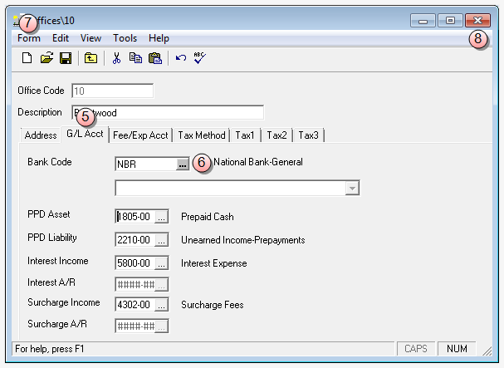Open the Tools menu
Image resolution: width=504 pixels, height=368 pixels.
125,38
